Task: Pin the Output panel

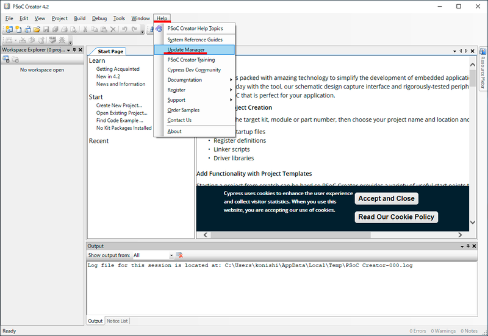Action: 468,246
